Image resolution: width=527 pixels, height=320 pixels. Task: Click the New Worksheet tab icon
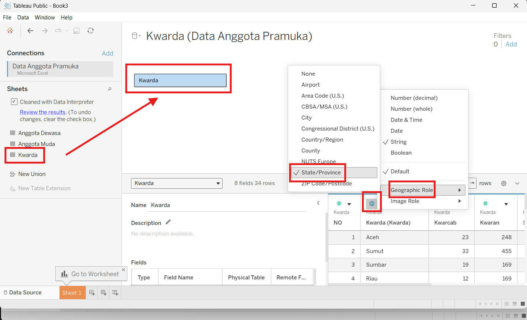(92, 293)
